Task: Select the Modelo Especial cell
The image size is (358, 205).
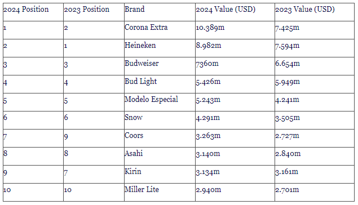Action: pyautogui.click(x=160, y=102)
